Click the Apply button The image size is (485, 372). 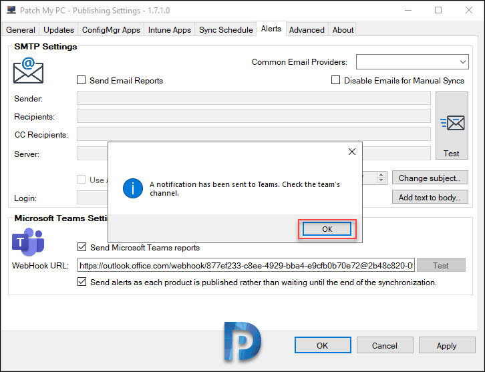[447, 345]
